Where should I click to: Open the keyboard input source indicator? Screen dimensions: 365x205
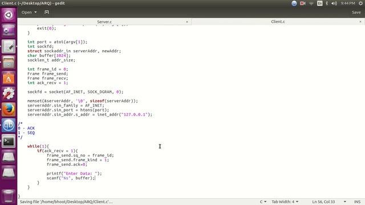[319, 3]
